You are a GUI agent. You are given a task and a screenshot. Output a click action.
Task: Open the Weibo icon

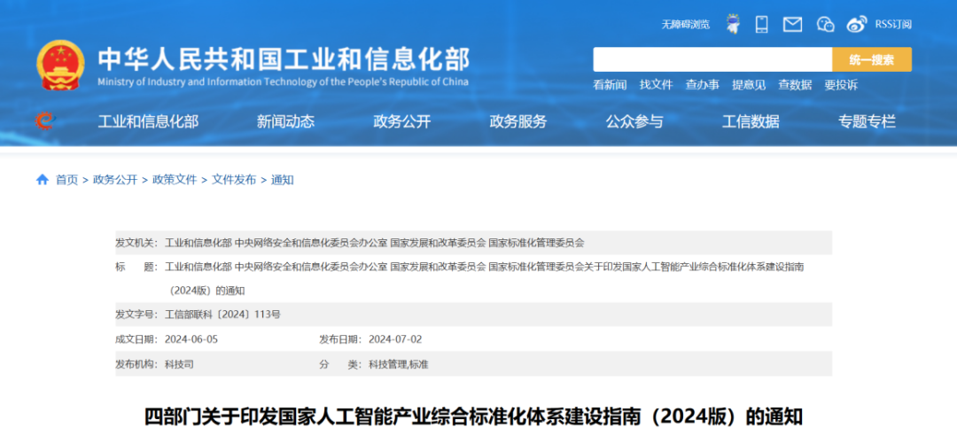pos(857,25)
